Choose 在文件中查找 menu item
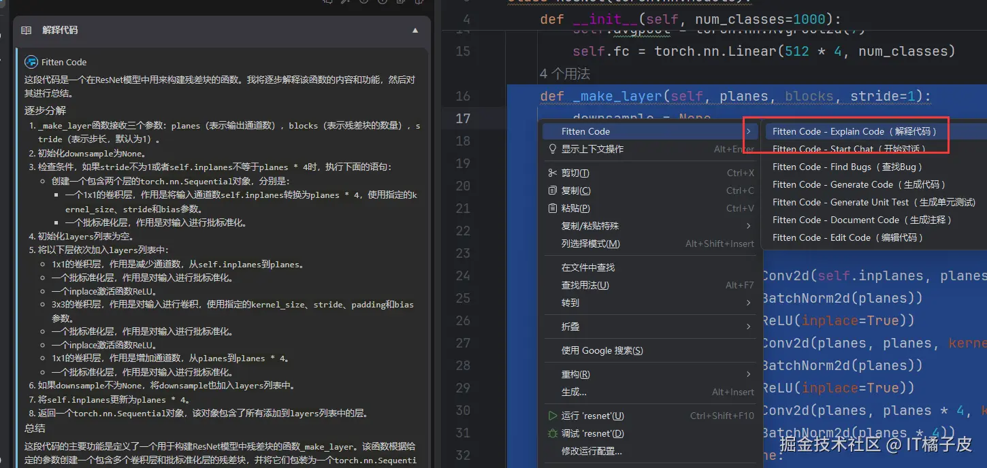Image resolution: width=987 pixels, height=468 pixels. (649, 267)
